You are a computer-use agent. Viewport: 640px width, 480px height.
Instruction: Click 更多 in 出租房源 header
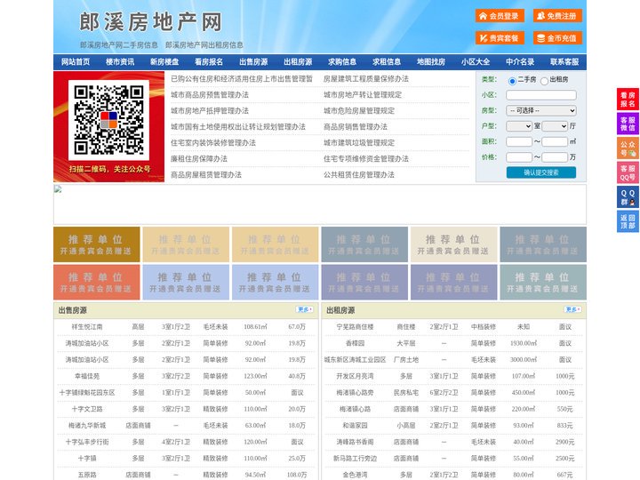coord(572,310)
